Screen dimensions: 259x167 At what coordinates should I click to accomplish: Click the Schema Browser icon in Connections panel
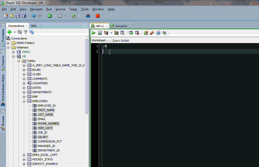click(31, 32)
